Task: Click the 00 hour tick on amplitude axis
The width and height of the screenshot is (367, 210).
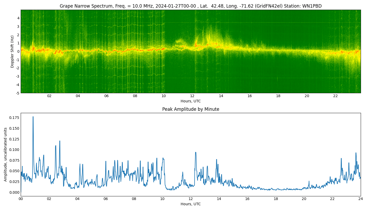Action: (21, 199)
